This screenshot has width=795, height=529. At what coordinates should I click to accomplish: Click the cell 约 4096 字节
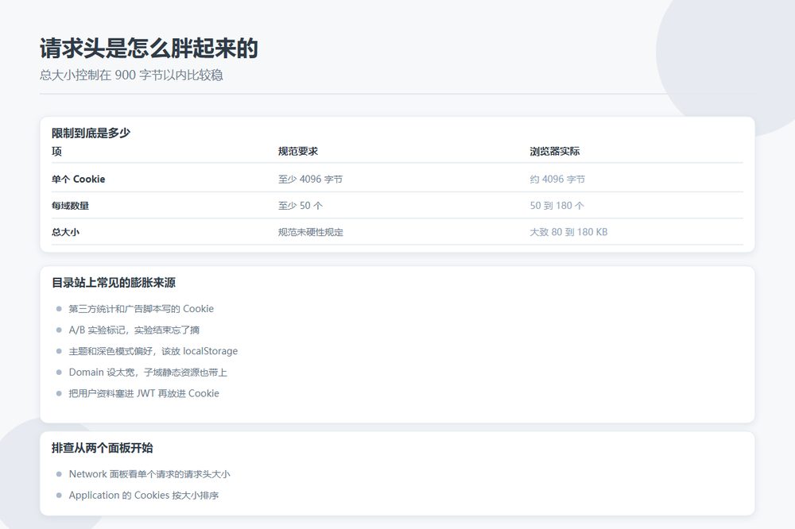pyautogui.click(x=557, y=179)
